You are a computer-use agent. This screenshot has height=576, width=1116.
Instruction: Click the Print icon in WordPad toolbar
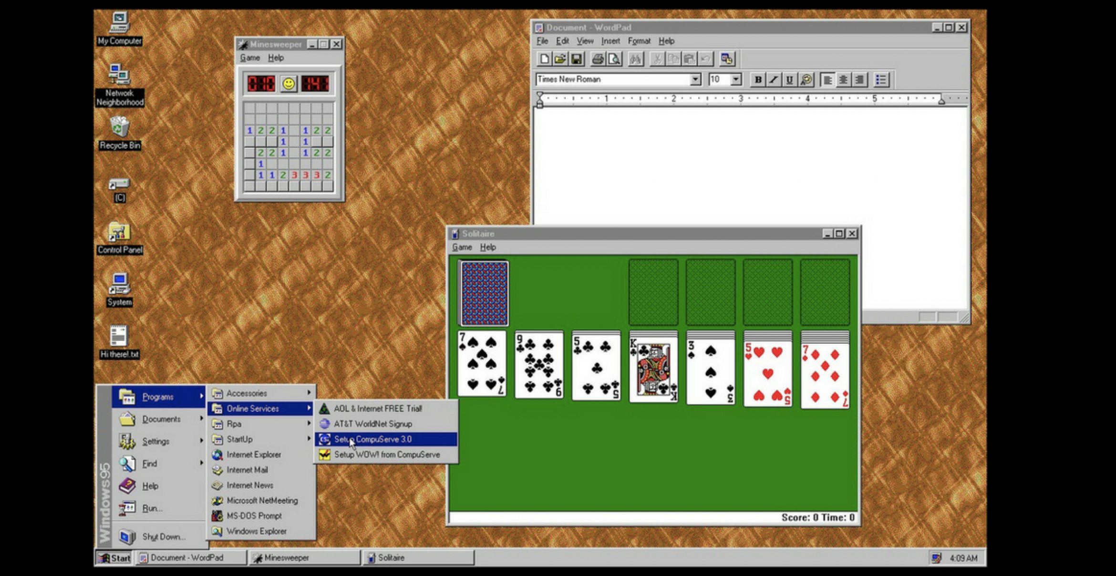[598, 59]
